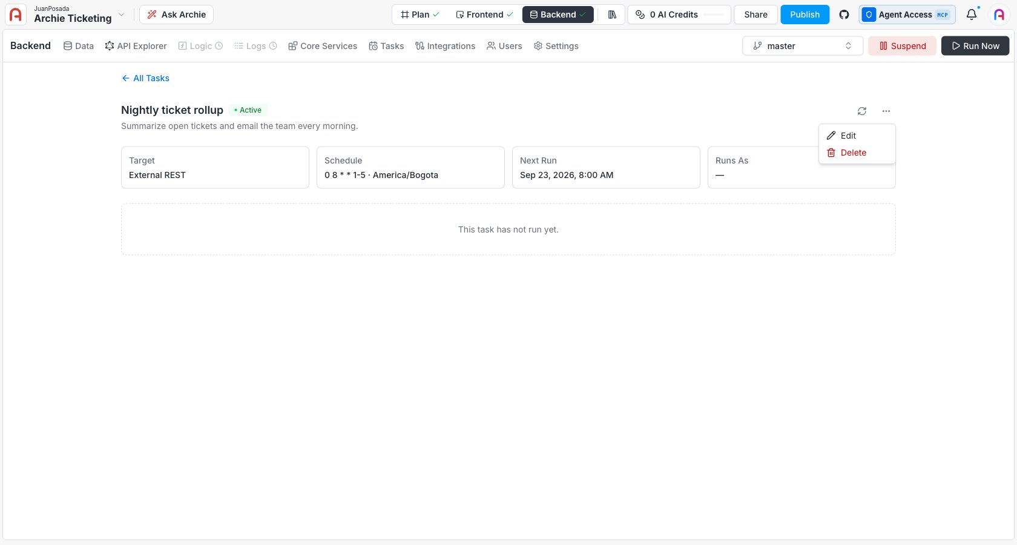Open the user avatar menu
The width and height of the screenshot is (1017, 545).
tap(999, 15)
